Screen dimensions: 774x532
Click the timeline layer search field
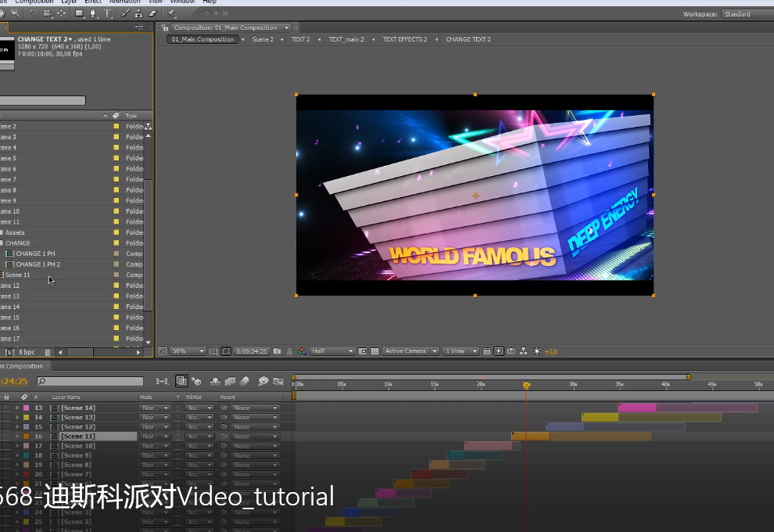click(91, 381)
